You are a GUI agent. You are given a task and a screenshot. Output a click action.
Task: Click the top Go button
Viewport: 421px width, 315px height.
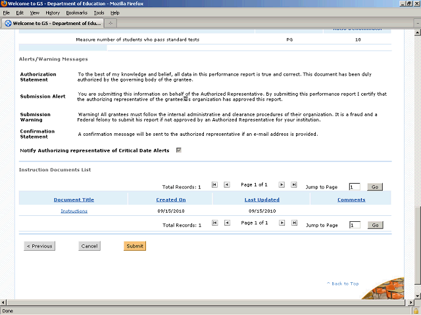click(375, 187)
